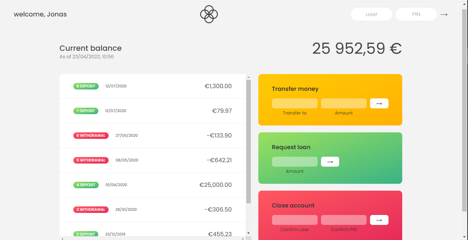468x240 pixels.
Task: Click the Bankist flower logo
Action: pos(209,14)
